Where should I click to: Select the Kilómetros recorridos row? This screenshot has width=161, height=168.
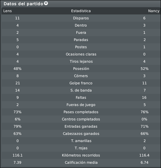coord(81,155)
